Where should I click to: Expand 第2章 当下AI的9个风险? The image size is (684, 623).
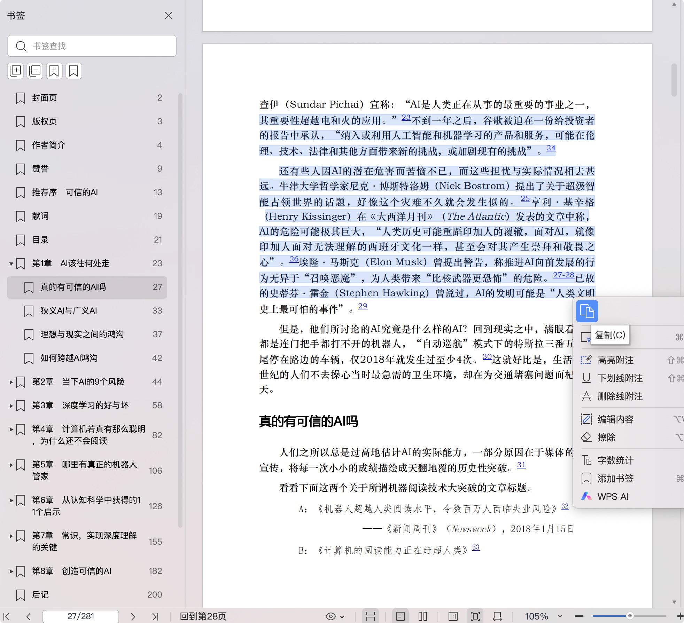click(11, 382)
